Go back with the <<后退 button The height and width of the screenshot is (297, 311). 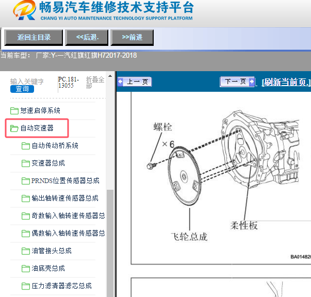point(87,37)
